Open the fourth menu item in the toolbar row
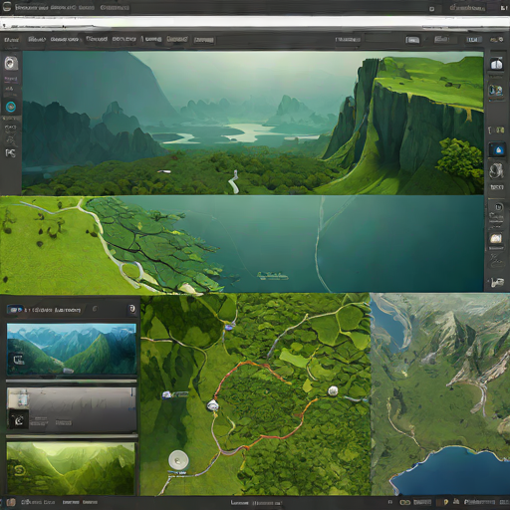 [x=97, y=39]
